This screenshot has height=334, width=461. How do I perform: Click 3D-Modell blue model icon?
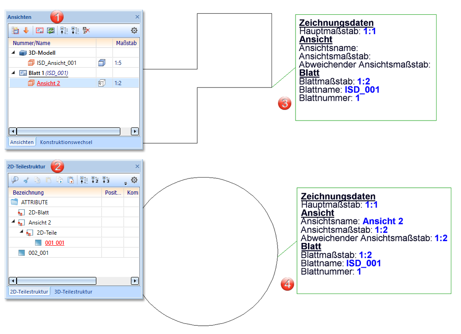coord(23,53)
